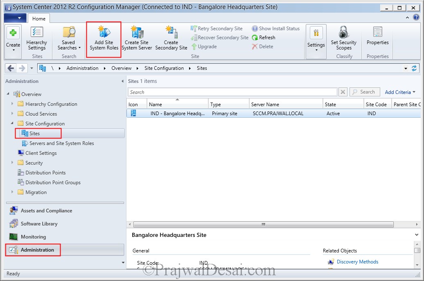
Task: Click the address bar refresh icon
Action: 414,68
